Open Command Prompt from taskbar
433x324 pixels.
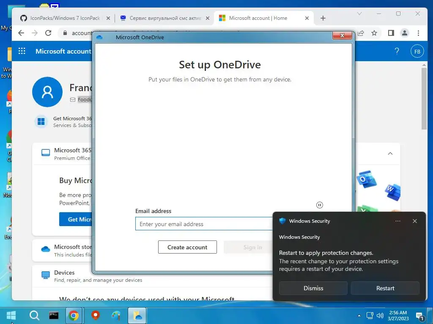click(x=54, y=316)
